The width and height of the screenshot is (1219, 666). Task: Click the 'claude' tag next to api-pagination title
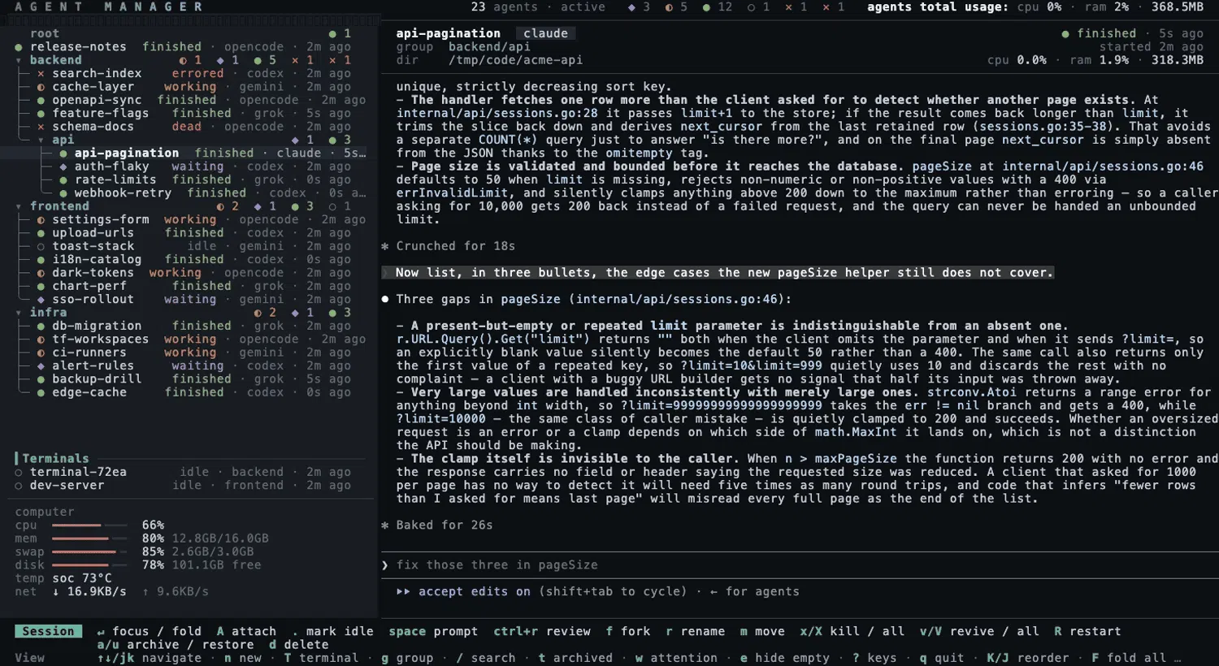[545, 33]
